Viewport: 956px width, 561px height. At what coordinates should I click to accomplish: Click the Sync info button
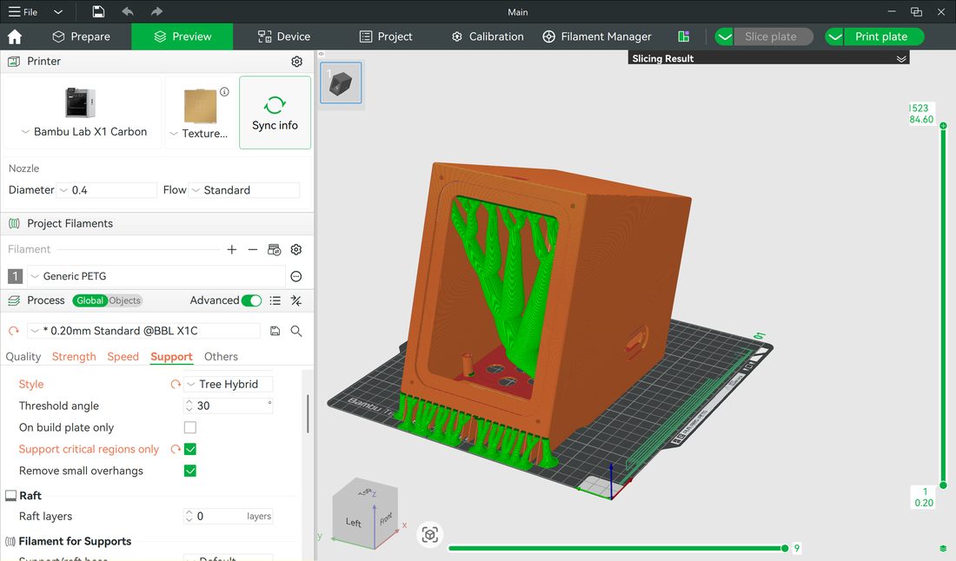click(x=275, y=113)
